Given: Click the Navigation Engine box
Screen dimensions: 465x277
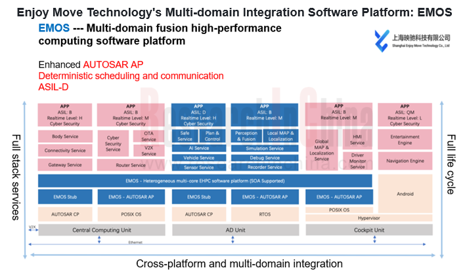Looking at the screenshot, I should [x=405, y=161].
